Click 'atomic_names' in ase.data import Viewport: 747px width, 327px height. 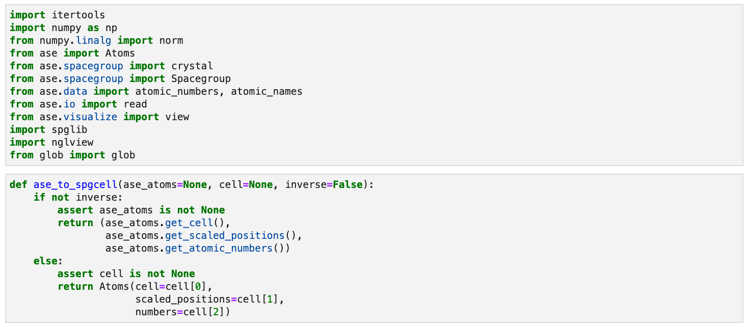point(267,92)
